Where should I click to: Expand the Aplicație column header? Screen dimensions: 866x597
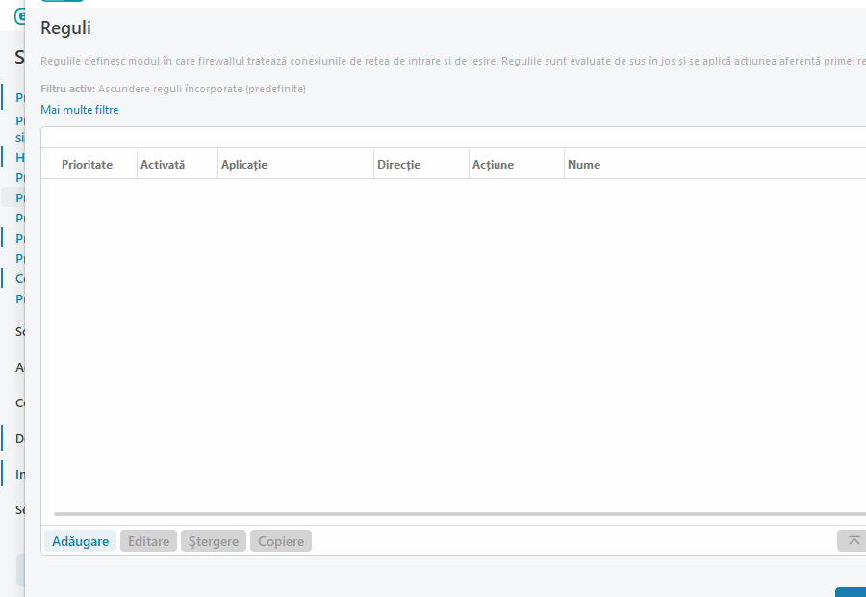click(243, 164)
